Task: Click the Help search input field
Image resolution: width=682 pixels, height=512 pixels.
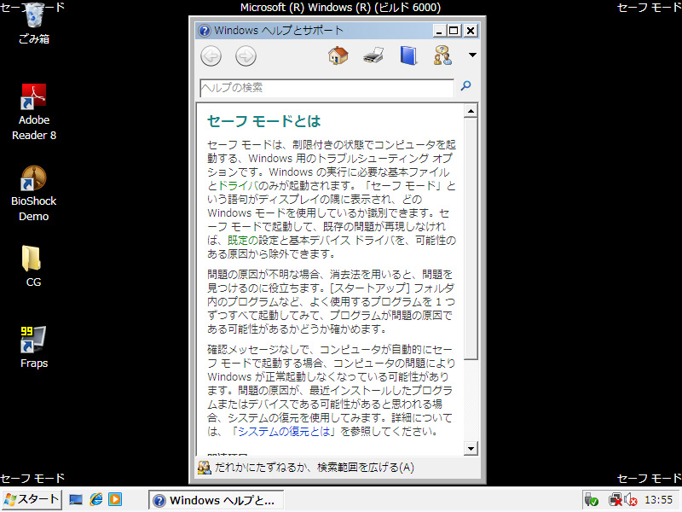Action: pyautogui.click(x=327, y=88)
